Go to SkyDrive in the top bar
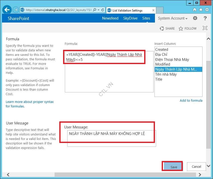Viewport: 213px width, 179px height. point(130,18)
